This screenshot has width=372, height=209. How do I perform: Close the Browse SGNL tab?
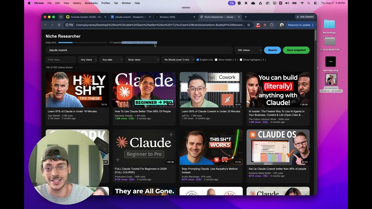coord(194,17)
